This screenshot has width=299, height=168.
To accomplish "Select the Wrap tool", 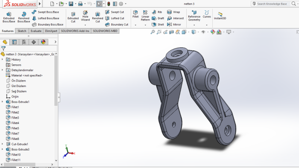I will point(173,12).
